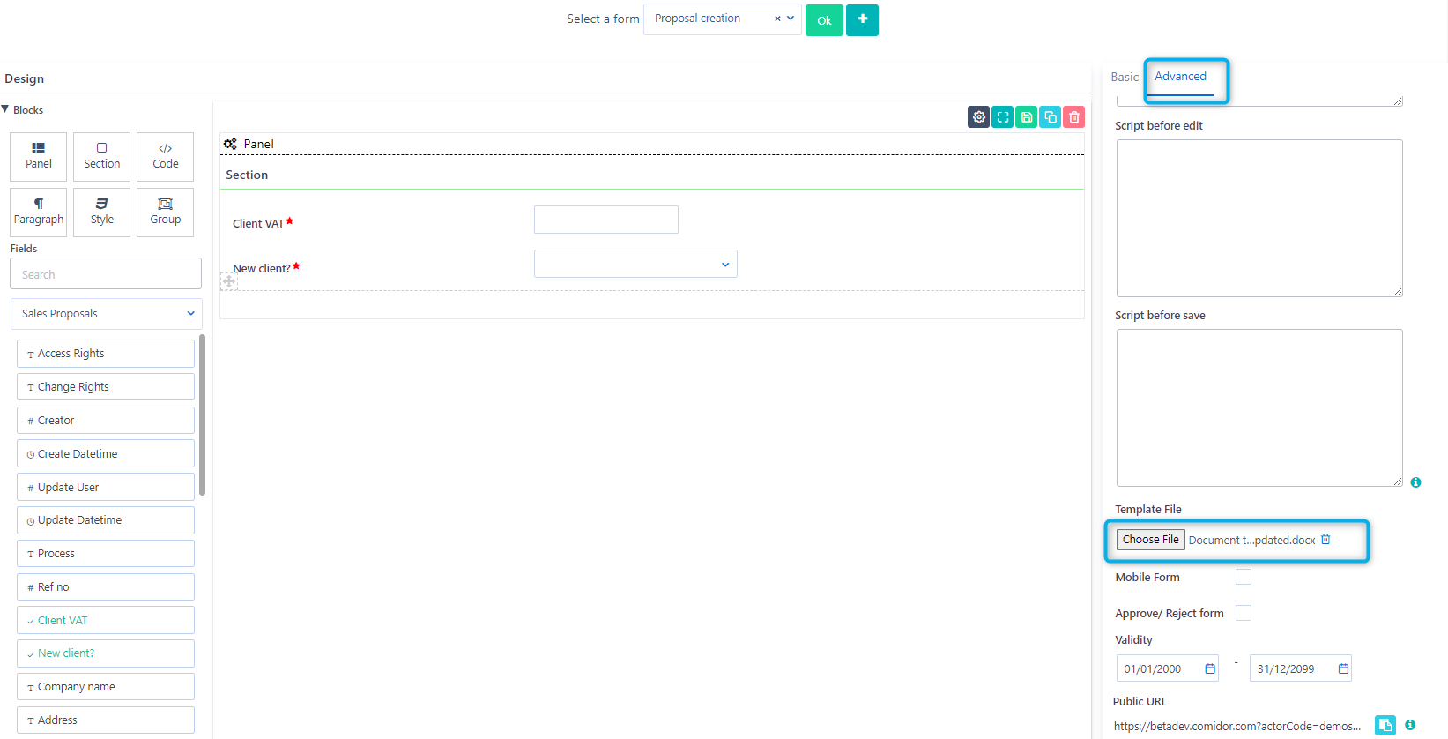Screen dimensions: 1448x739
Task: Select the New client? field in list
Action: (106, 653)
